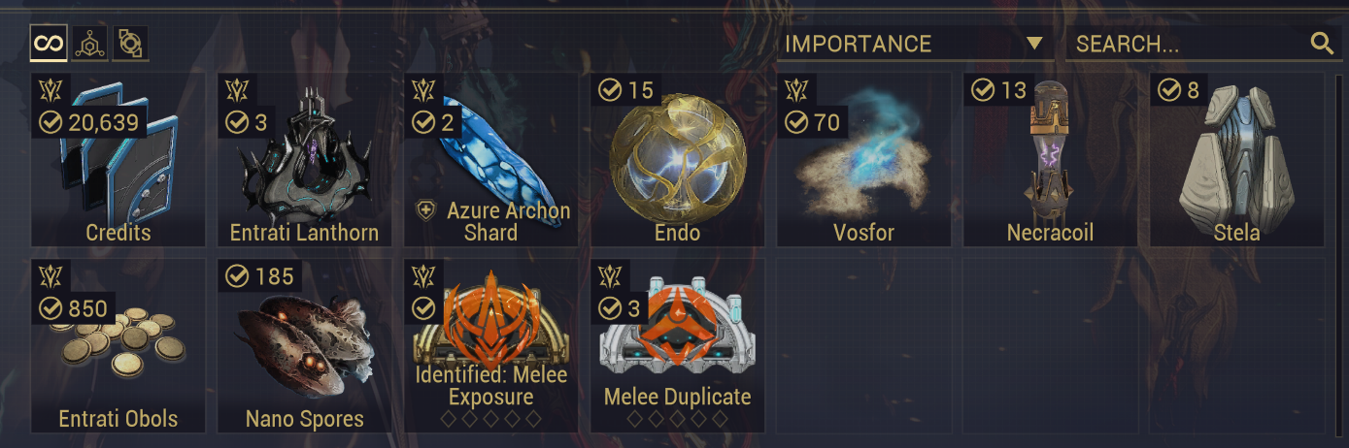
Task: Select the infinity all-items filter icon
Action: click(x=49, y=43)
